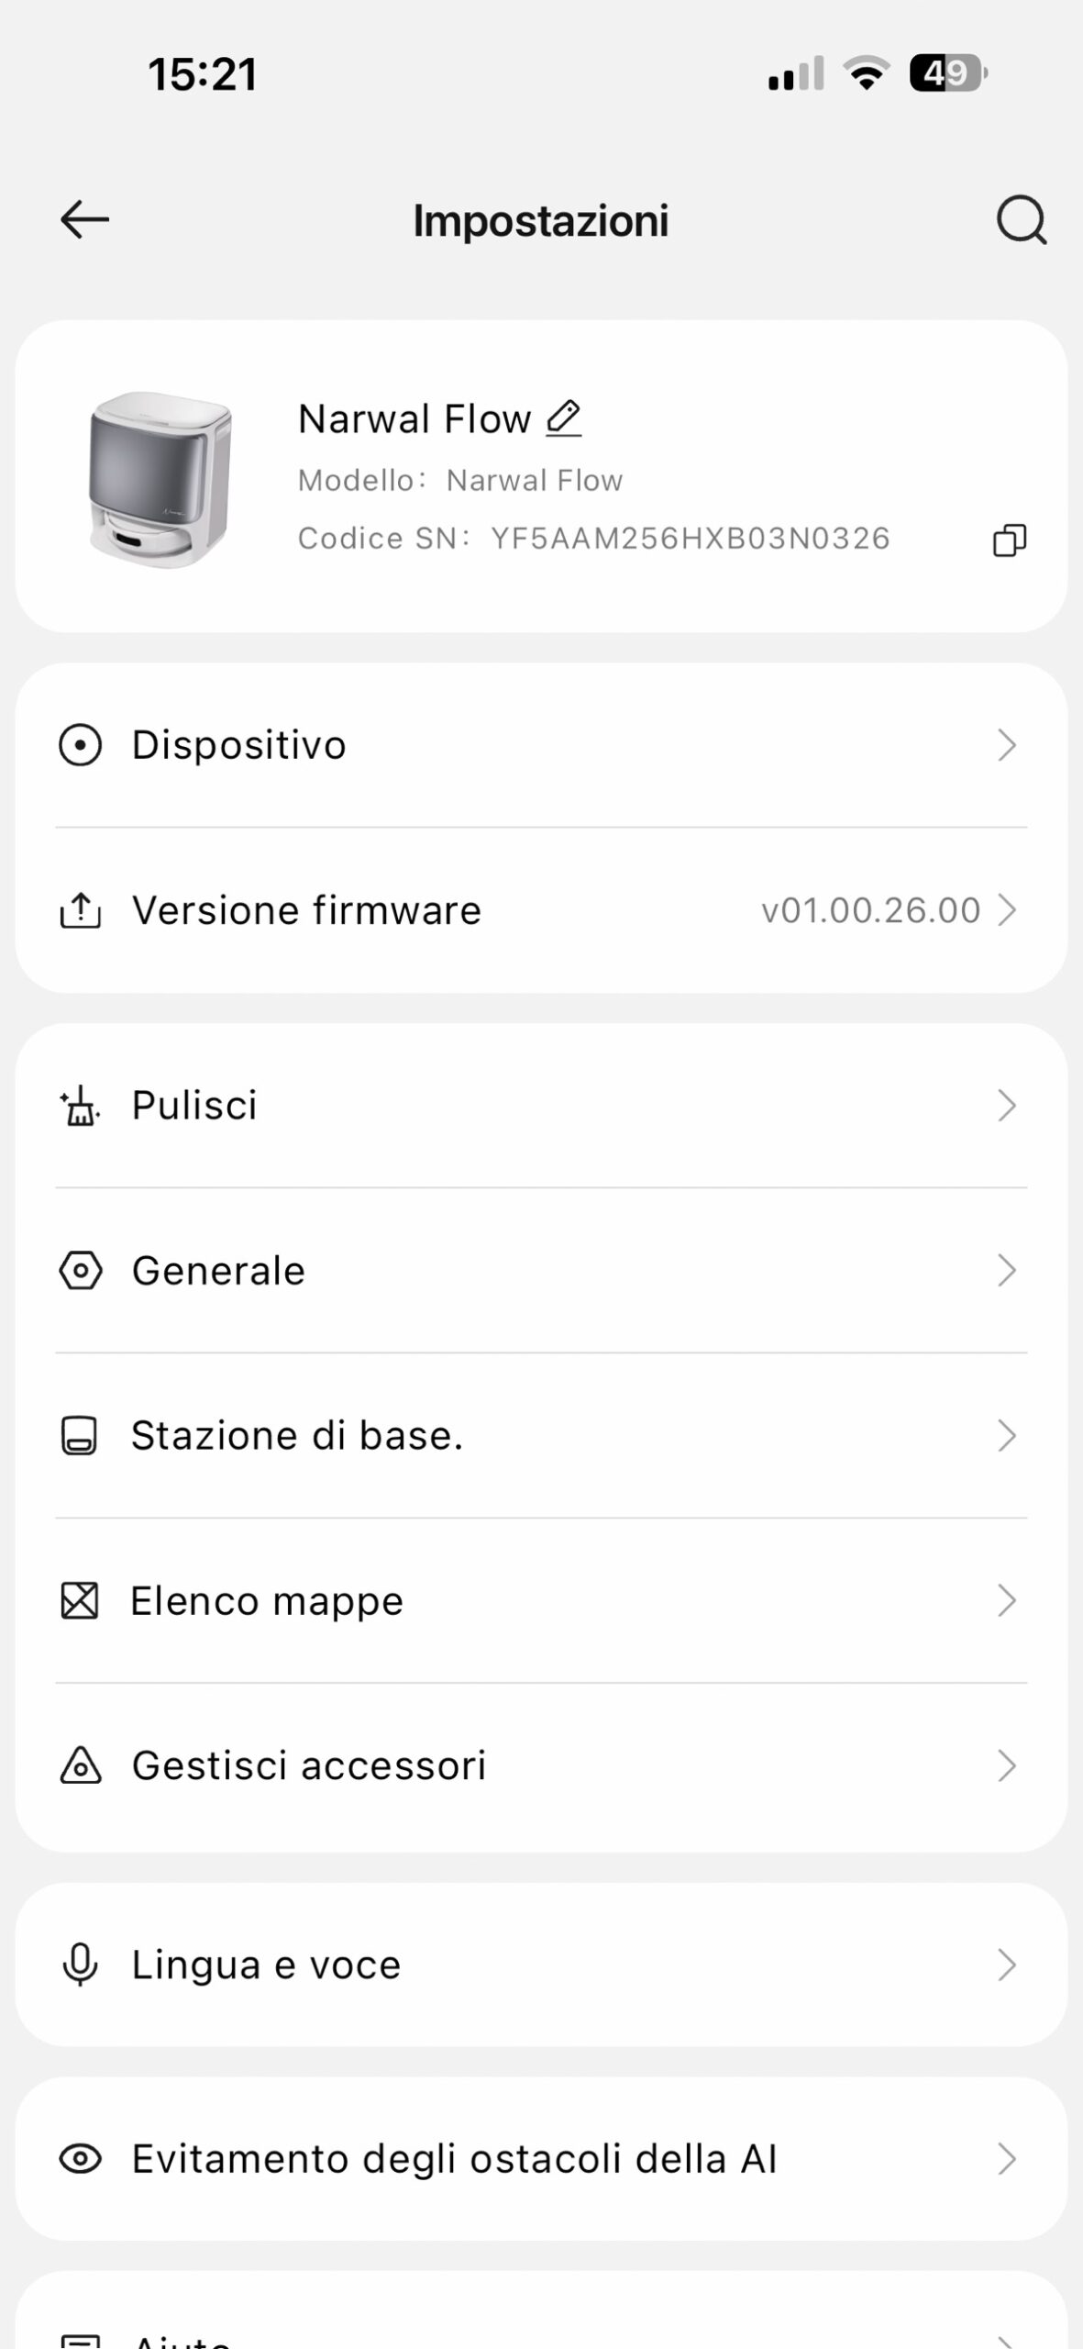Open the Stazione di base menu
The height and width of the screenshot is (2349, 1083).
coord(297,1436)
